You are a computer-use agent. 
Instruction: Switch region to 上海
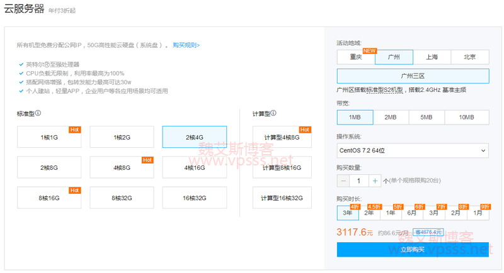[432, 57]
